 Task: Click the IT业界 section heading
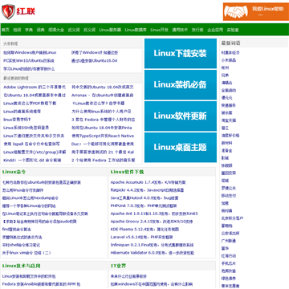click(118, 266)
